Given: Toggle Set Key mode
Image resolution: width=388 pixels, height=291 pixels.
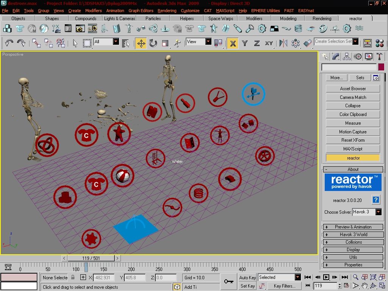Looking at the screenshot, I should 247,286.
